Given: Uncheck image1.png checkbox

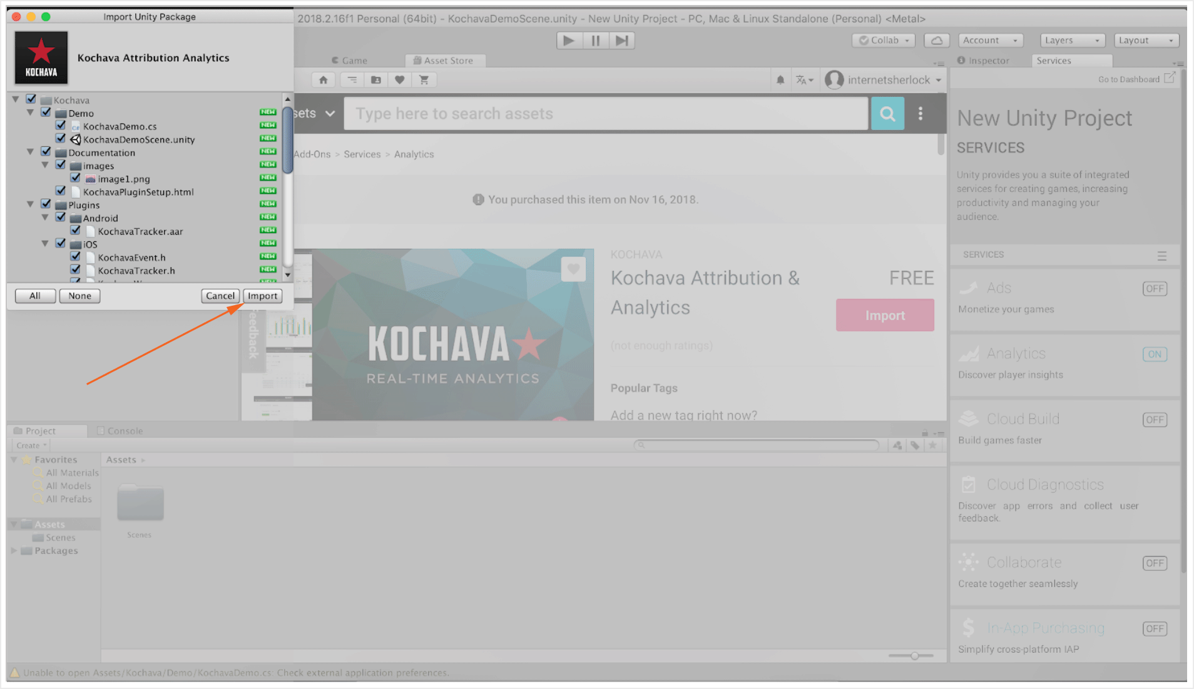Looking at the screenshot, I should point(76,178).
